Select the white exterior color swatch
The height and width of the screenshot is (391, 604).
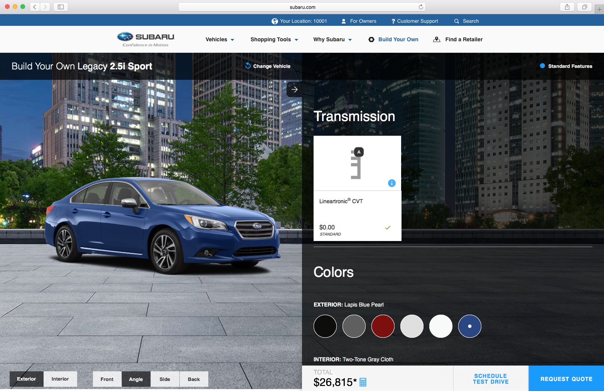(441, 326)
